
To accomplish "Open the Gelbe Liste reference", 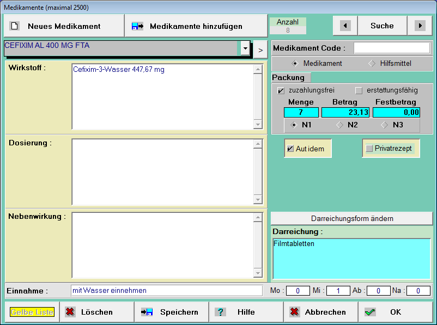I will [32, 312].
